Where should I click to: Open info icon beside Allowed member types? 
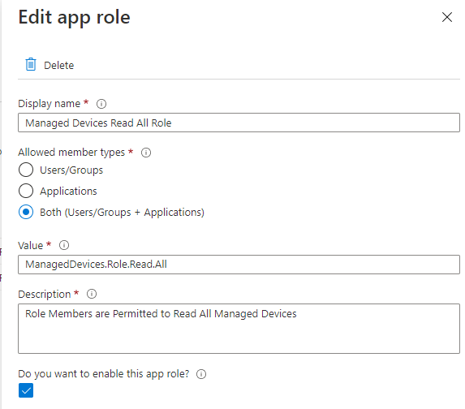(x=145, y=153)
